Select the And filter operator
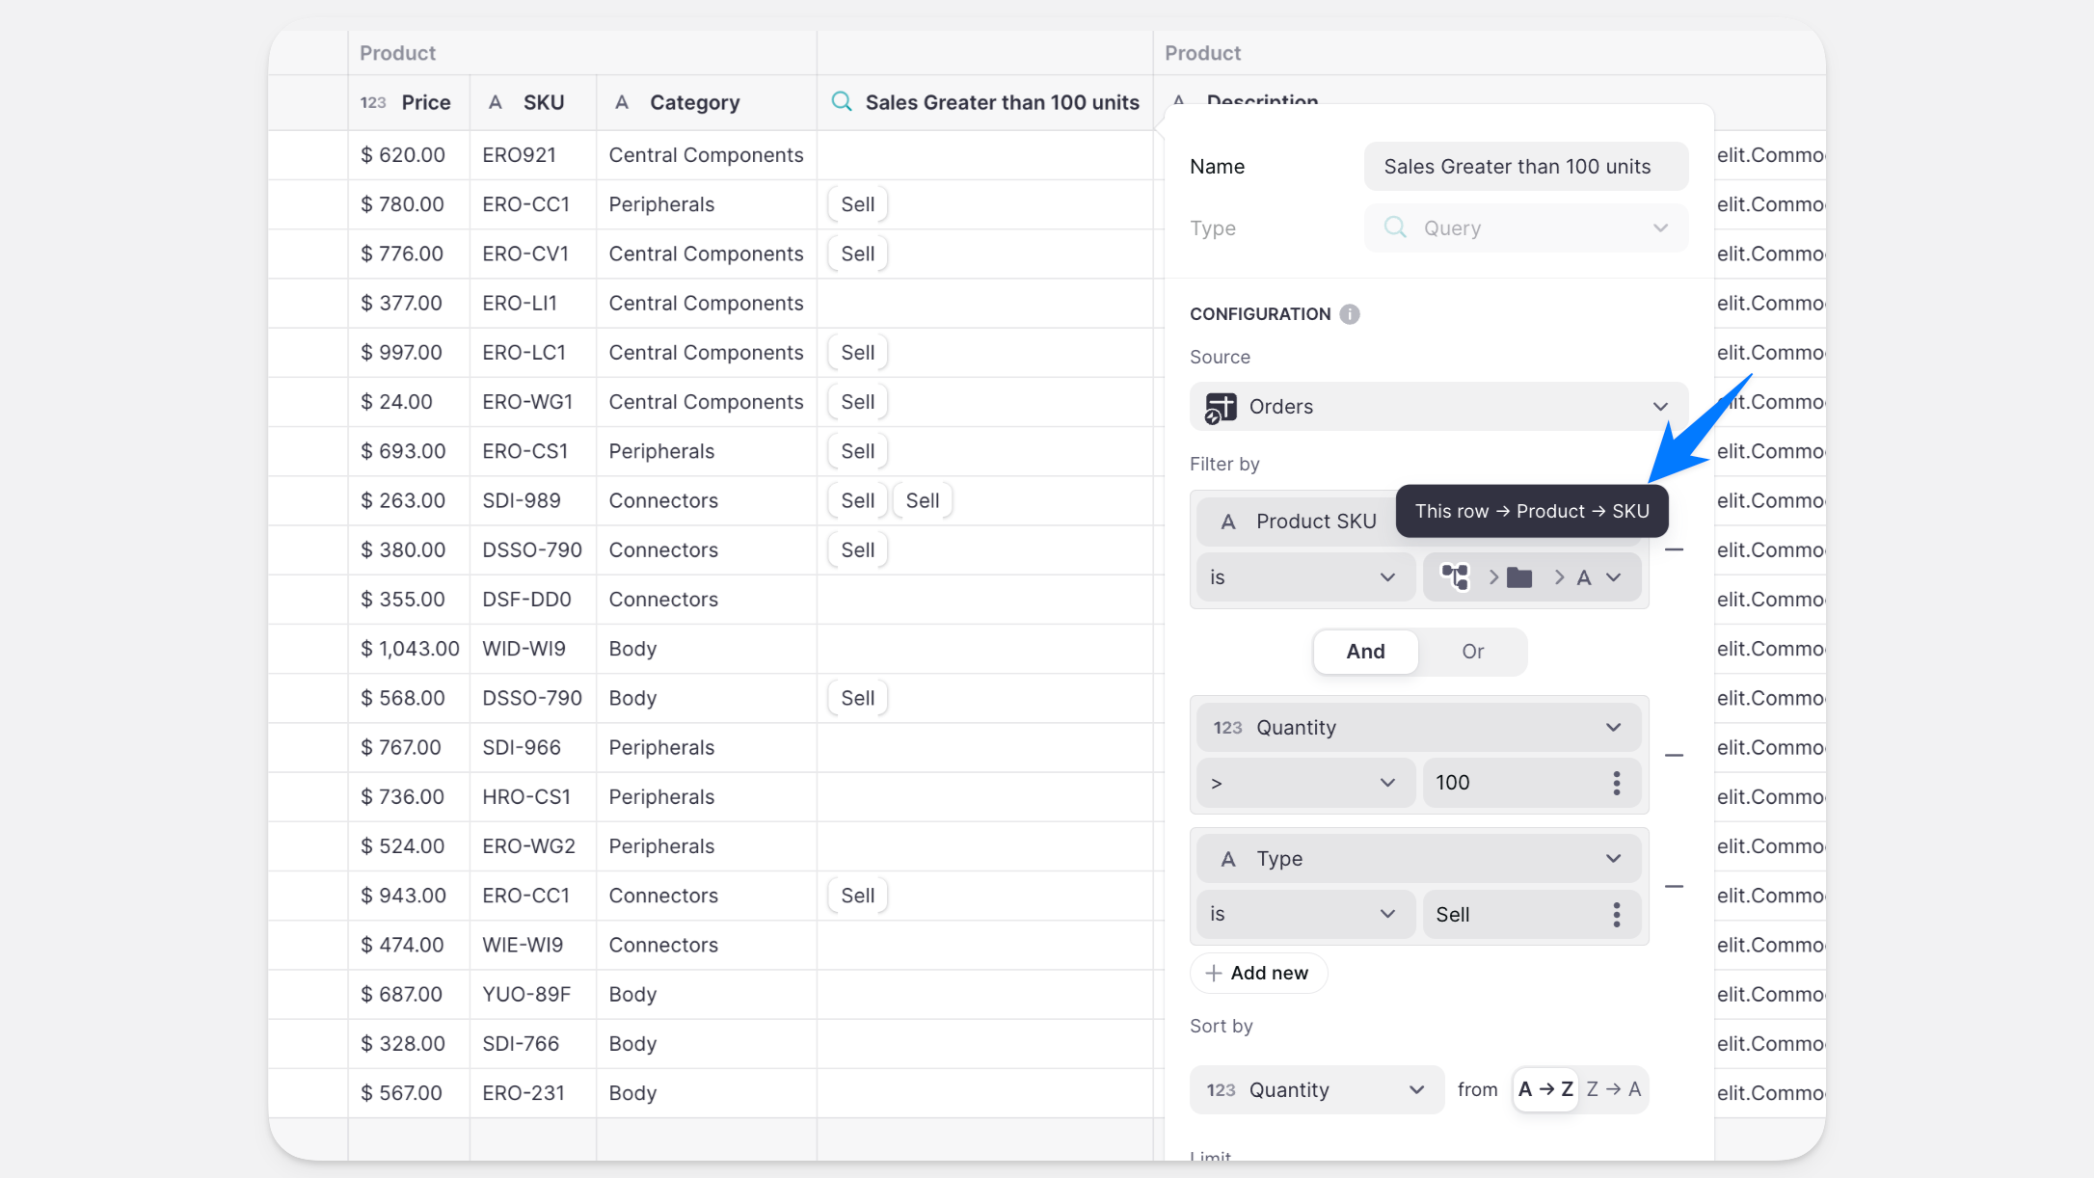 pos(1365,652)
